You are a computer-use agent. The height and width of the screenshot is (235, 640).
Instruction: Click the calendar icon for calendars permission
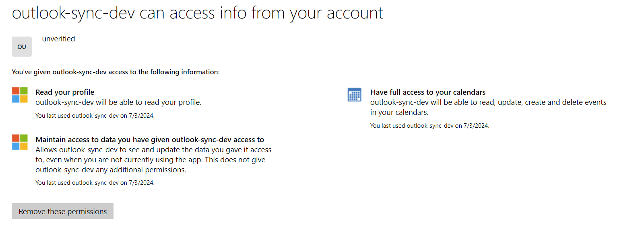pyautogui.click(x=355, y=95)
